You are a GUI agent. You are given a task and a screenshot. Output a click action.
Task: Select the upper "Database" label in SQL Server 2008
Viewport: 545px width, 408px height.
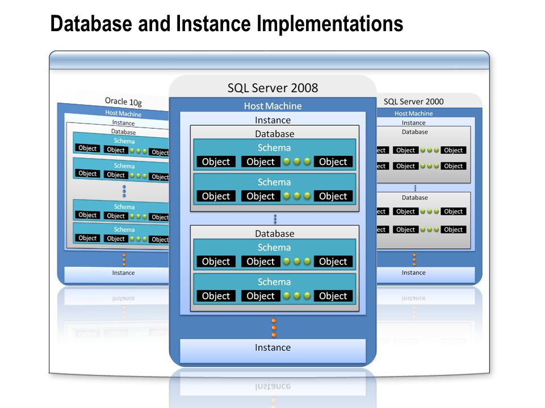(x=275, y=134)
